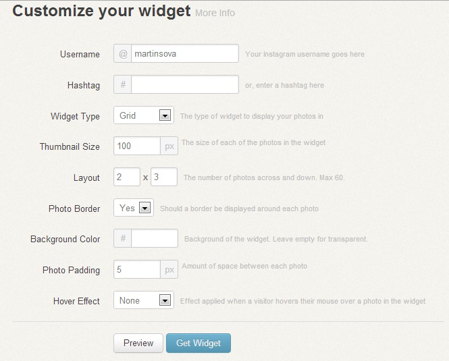Select the Photo Padding field showing 5

click(137, 269)
